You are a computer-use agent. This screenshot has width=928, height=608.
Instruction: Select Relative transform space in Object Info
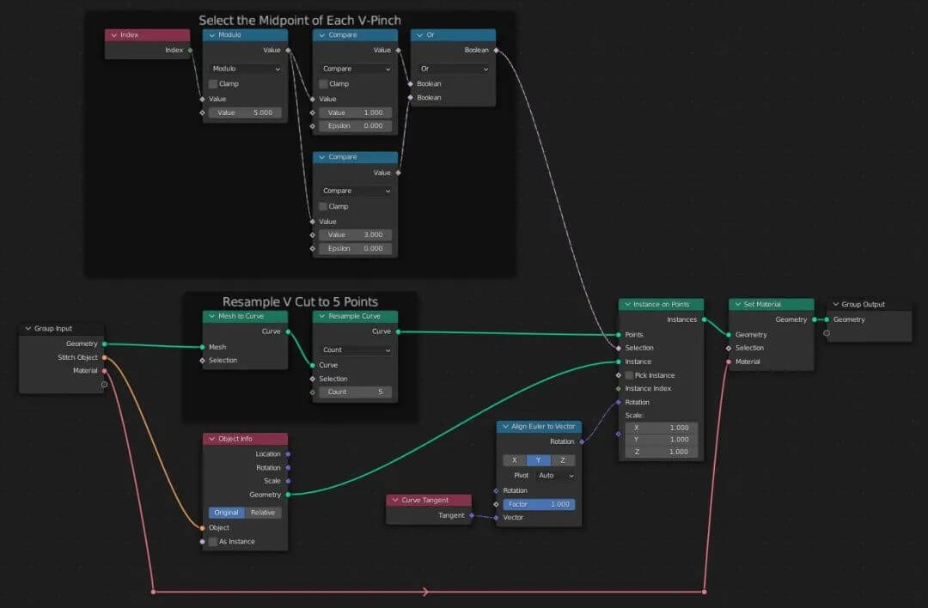pyautogui.click(x=264, y=513)
